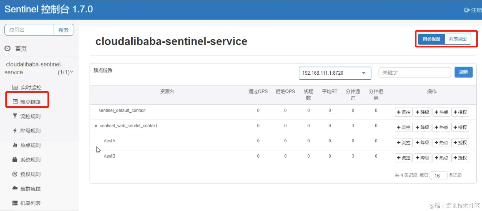The image size is (482, 211).
Task: Switch to tree view (树状视图)
Action: (431, 39)
